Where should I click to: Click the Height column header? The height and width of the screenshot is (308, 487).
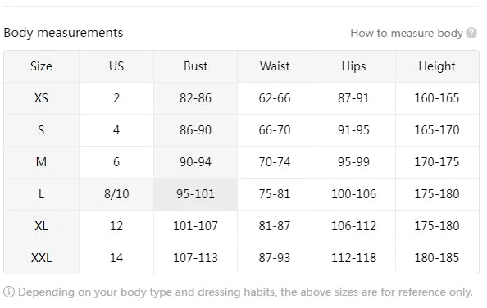coord(437,66)
